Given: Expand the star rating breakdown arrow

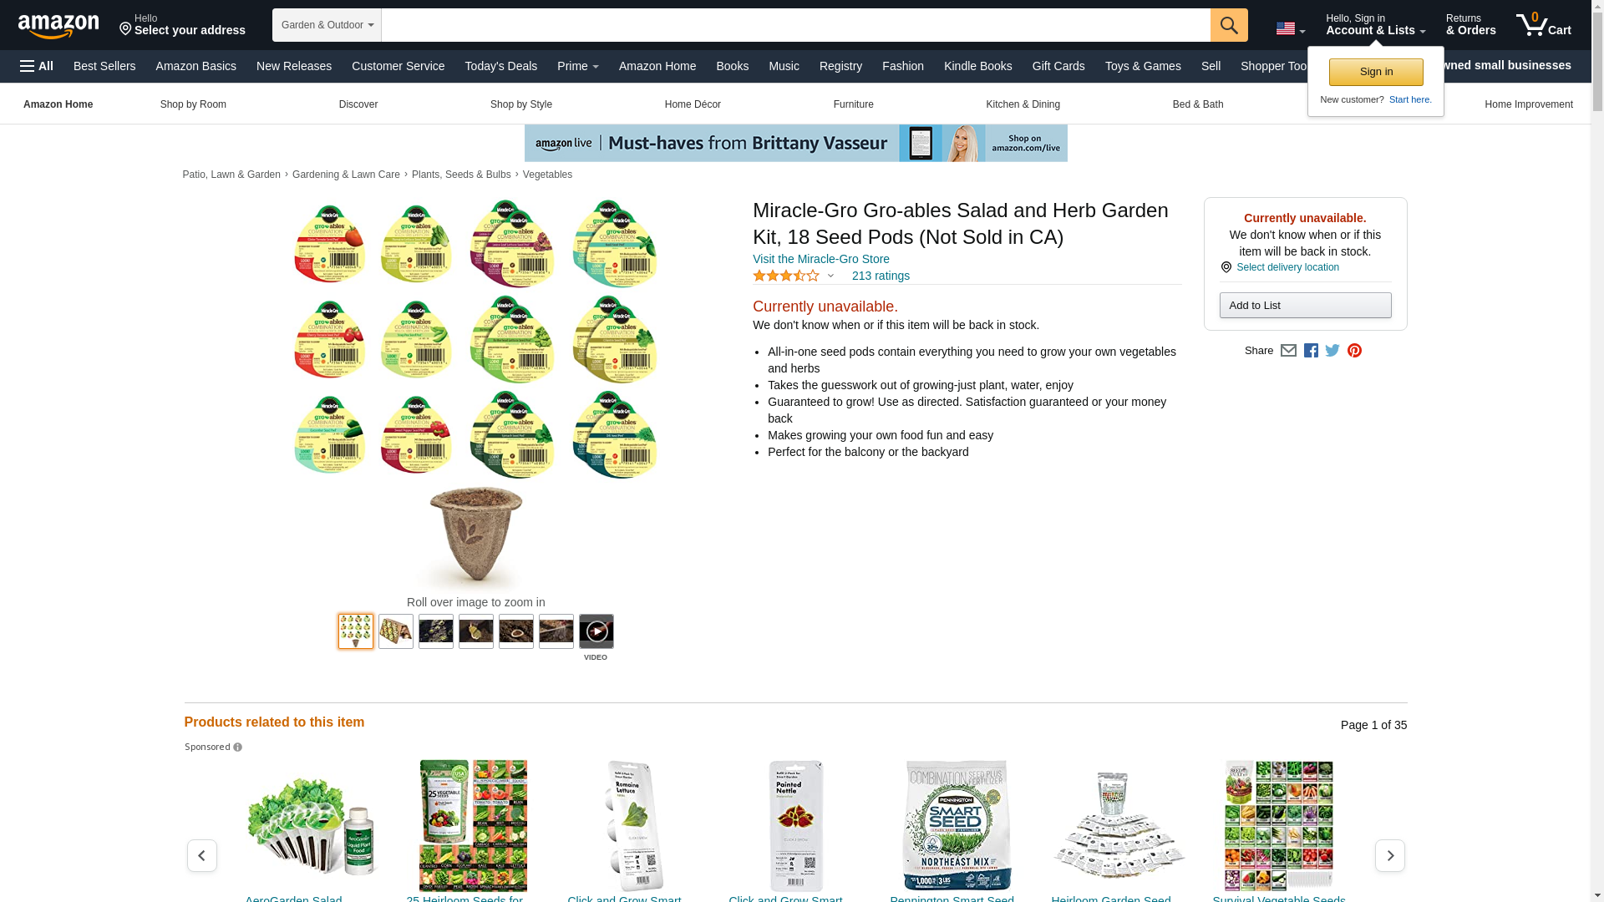Looking at the screenshot, I should tap(830, 276).
